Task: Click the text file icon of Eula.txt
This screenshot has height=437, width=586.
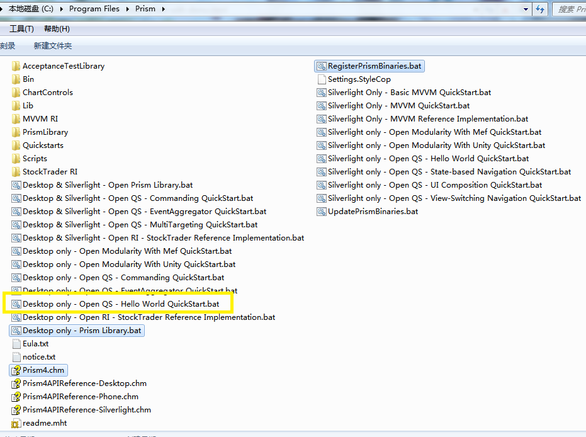Action: point(16,344)
